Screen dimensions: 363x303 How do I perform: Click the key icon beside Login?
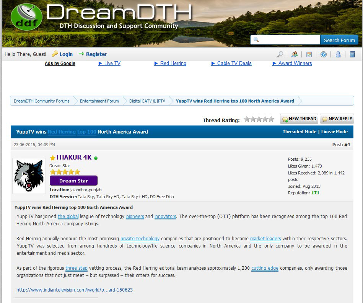tap(55, 54)
